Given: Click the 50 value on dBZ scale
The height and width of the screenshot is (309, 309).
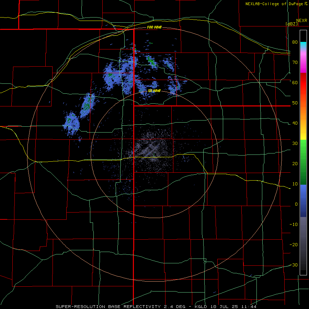Looking at the screenshot, I should click(295, 103).
